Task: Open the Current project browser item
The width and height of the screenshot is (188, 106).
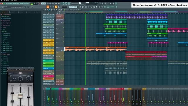Action: pyautogui.click(x=6, y=14)
